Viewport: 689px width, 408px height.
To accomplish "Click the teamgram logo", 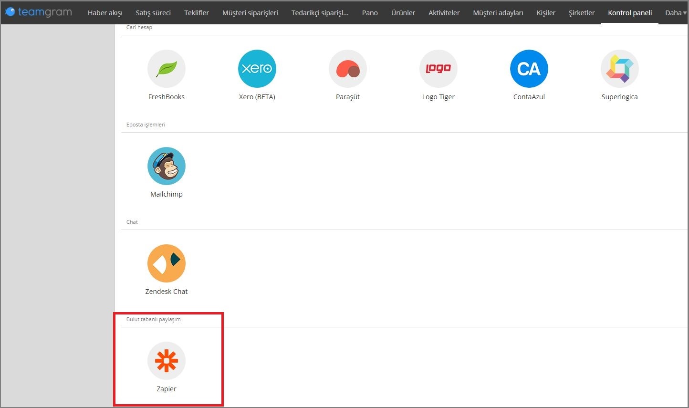I will click(x=38, y=12).
